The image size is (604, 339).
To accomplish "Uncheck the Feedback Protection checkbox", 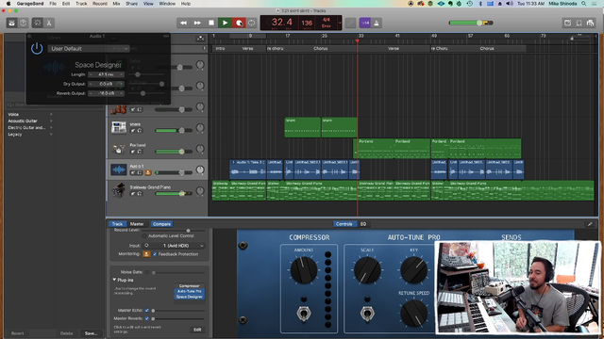I will point(155,254).
